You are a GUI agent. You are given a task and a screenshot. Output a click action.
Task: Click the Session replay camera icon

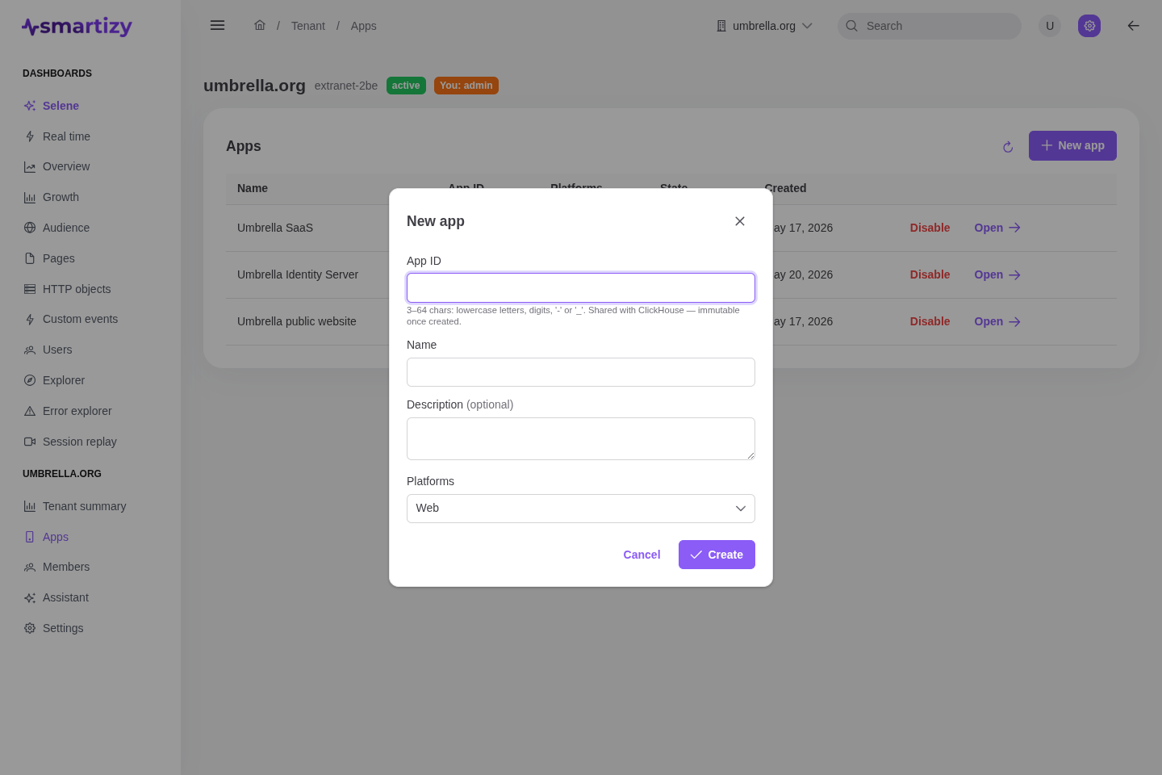30,442
